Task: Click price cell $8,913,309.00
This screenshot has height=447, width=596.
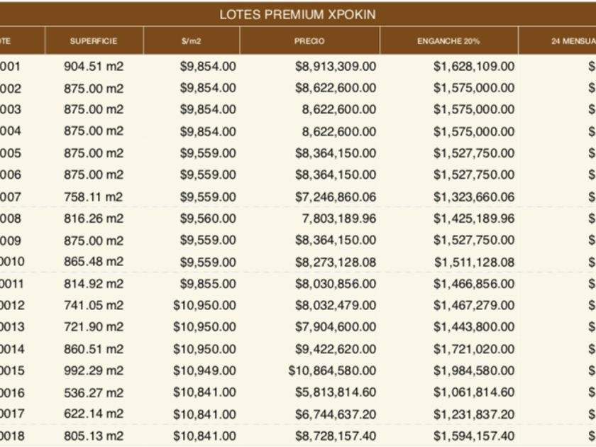Action: [x=336, y=67]
